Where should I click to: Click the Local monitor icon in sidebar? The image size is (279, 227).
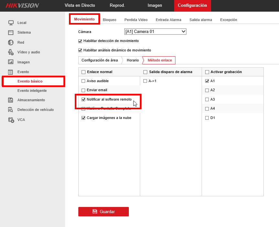tap(11, 23)
